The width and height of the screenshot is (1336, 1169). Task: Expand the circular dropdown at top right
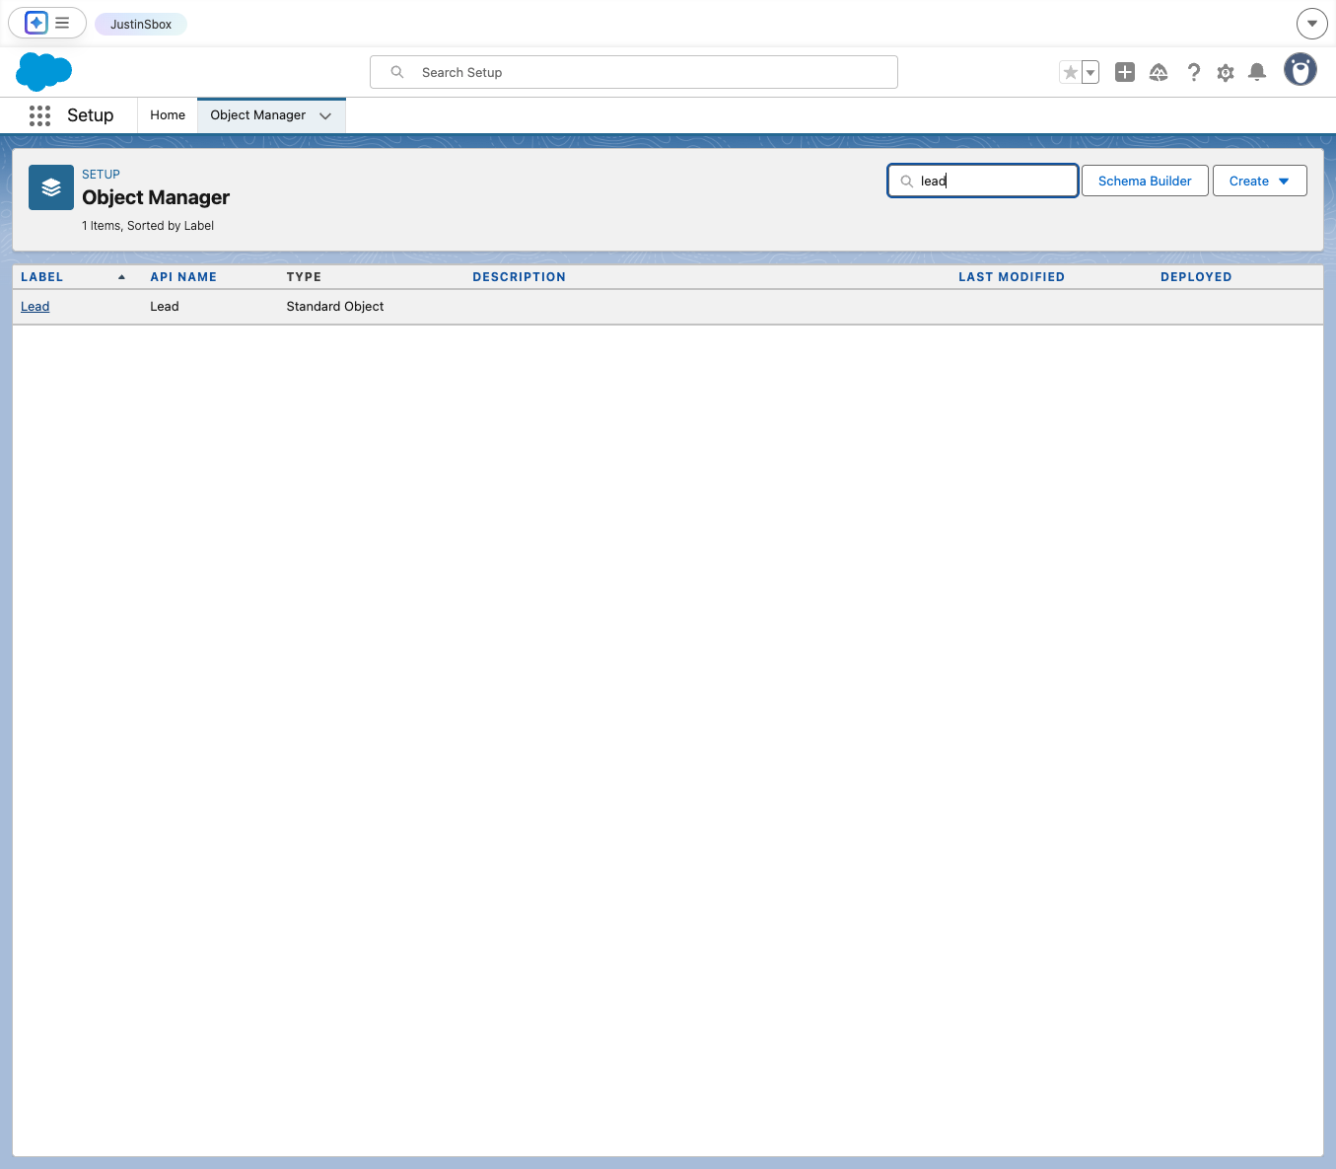[x=1311, y=23]
